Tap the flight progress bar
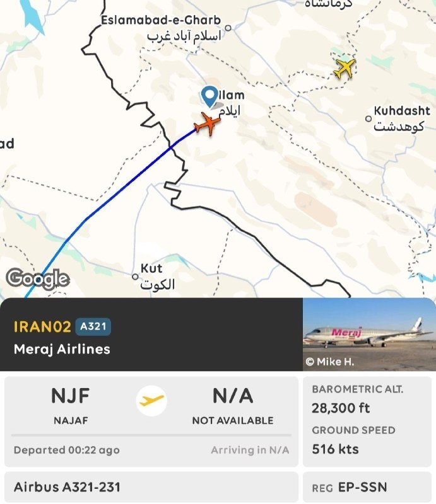Viewport: 436px width, 504px height. coord(151,435)
